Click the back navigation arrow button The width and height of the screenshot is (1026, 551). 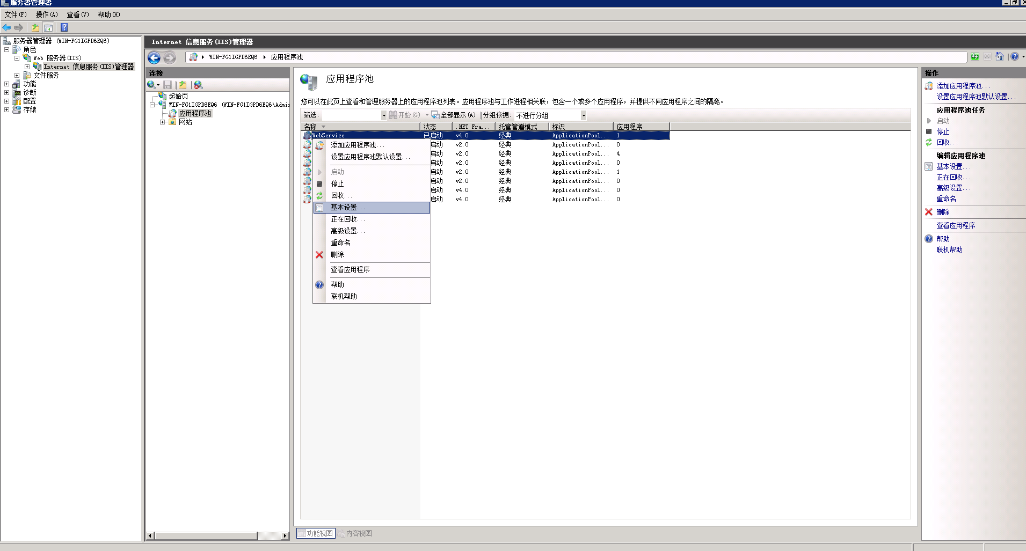[154, 58]
